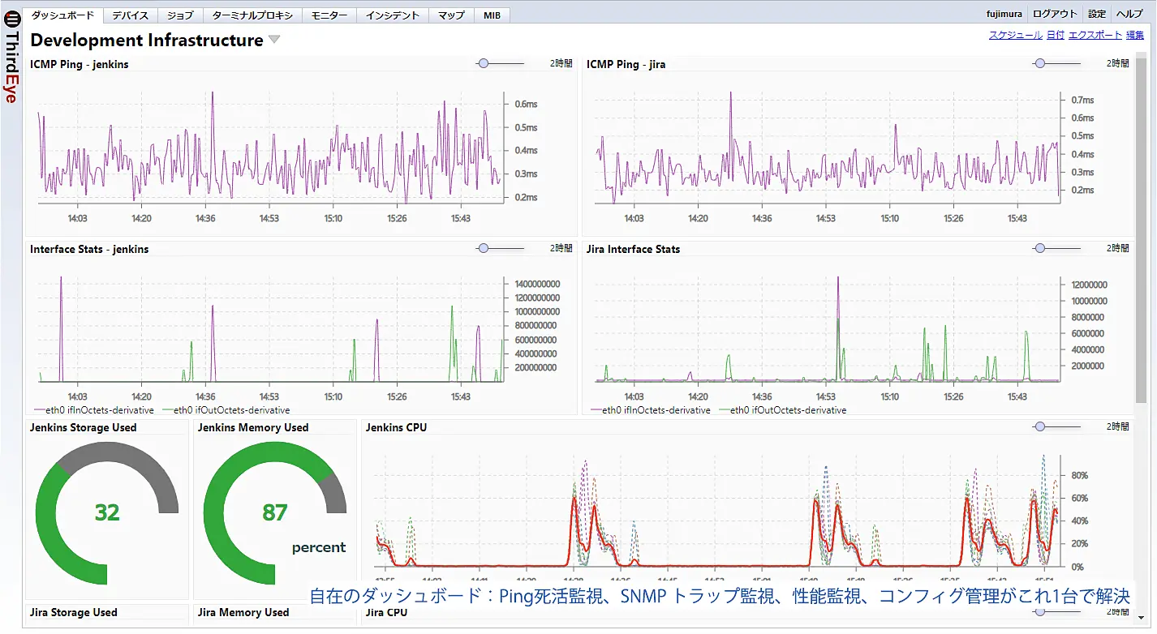Open the モニター tab
1157x634 pixels.
coord(329,15)
